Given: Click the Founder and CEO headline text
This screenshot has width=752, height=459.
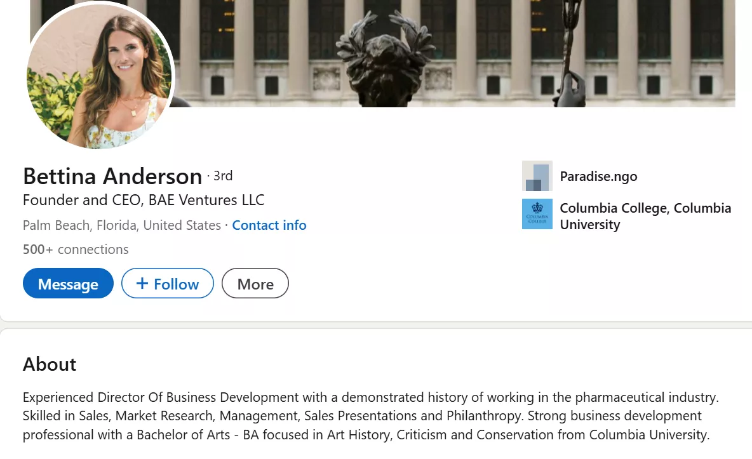Looking at the screenshot, I should click(x=144, y=201).
